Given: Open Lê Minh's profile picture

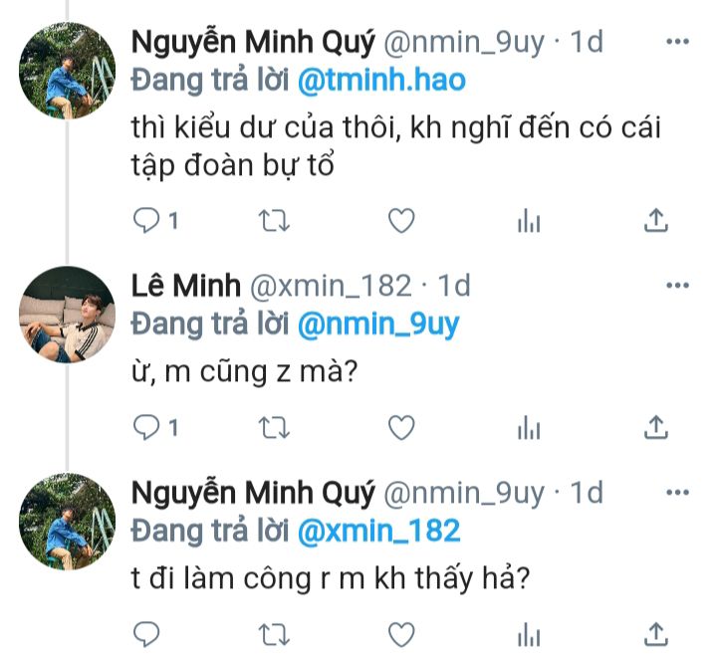Looking at the screenshot, I should 68,315.
